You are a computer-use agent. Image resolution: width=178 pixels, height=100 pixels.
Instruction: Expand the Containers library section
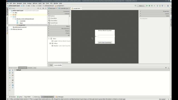(x=59, y=11)
